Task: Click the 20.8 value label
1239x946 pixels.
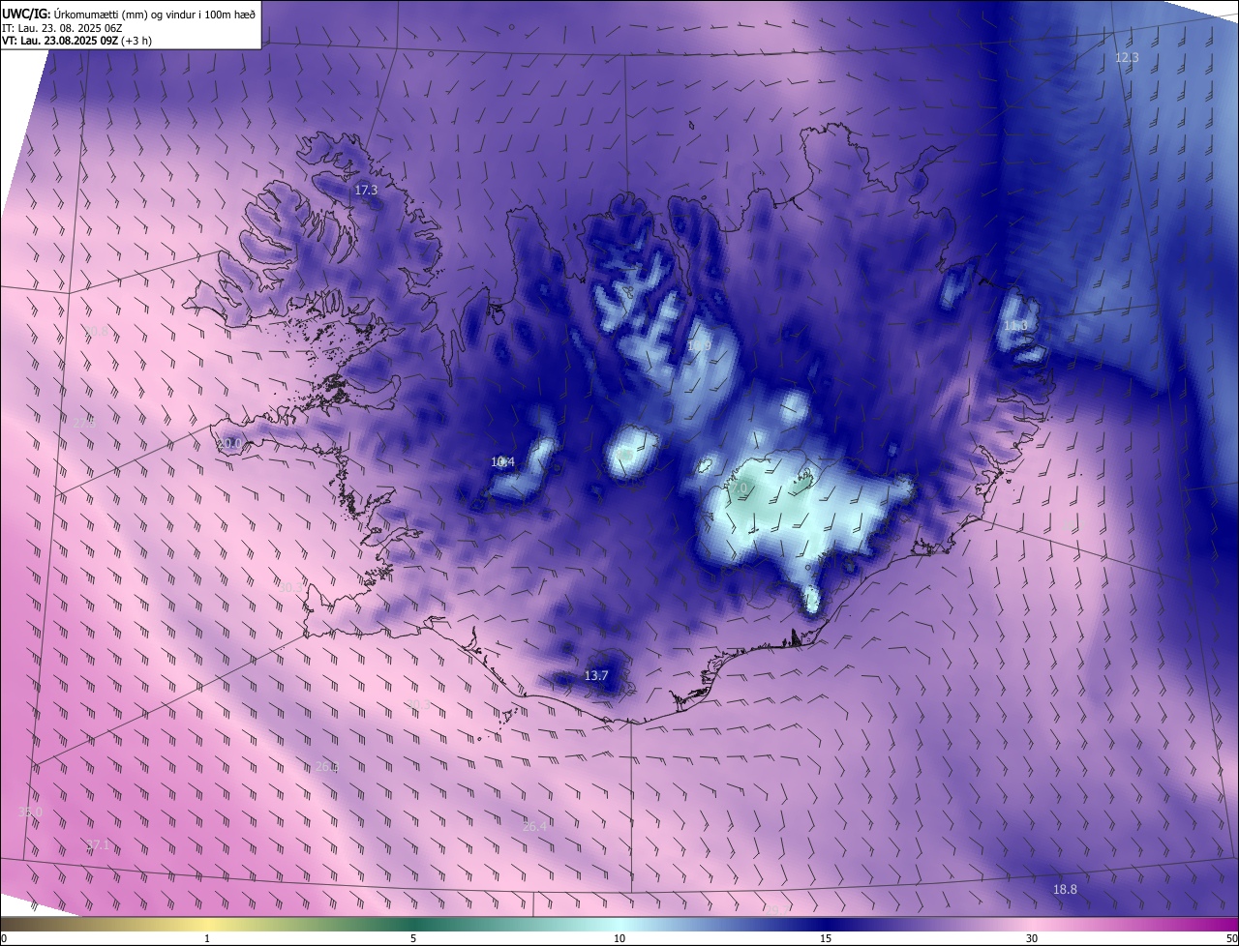Action: [x=96, y=331]
